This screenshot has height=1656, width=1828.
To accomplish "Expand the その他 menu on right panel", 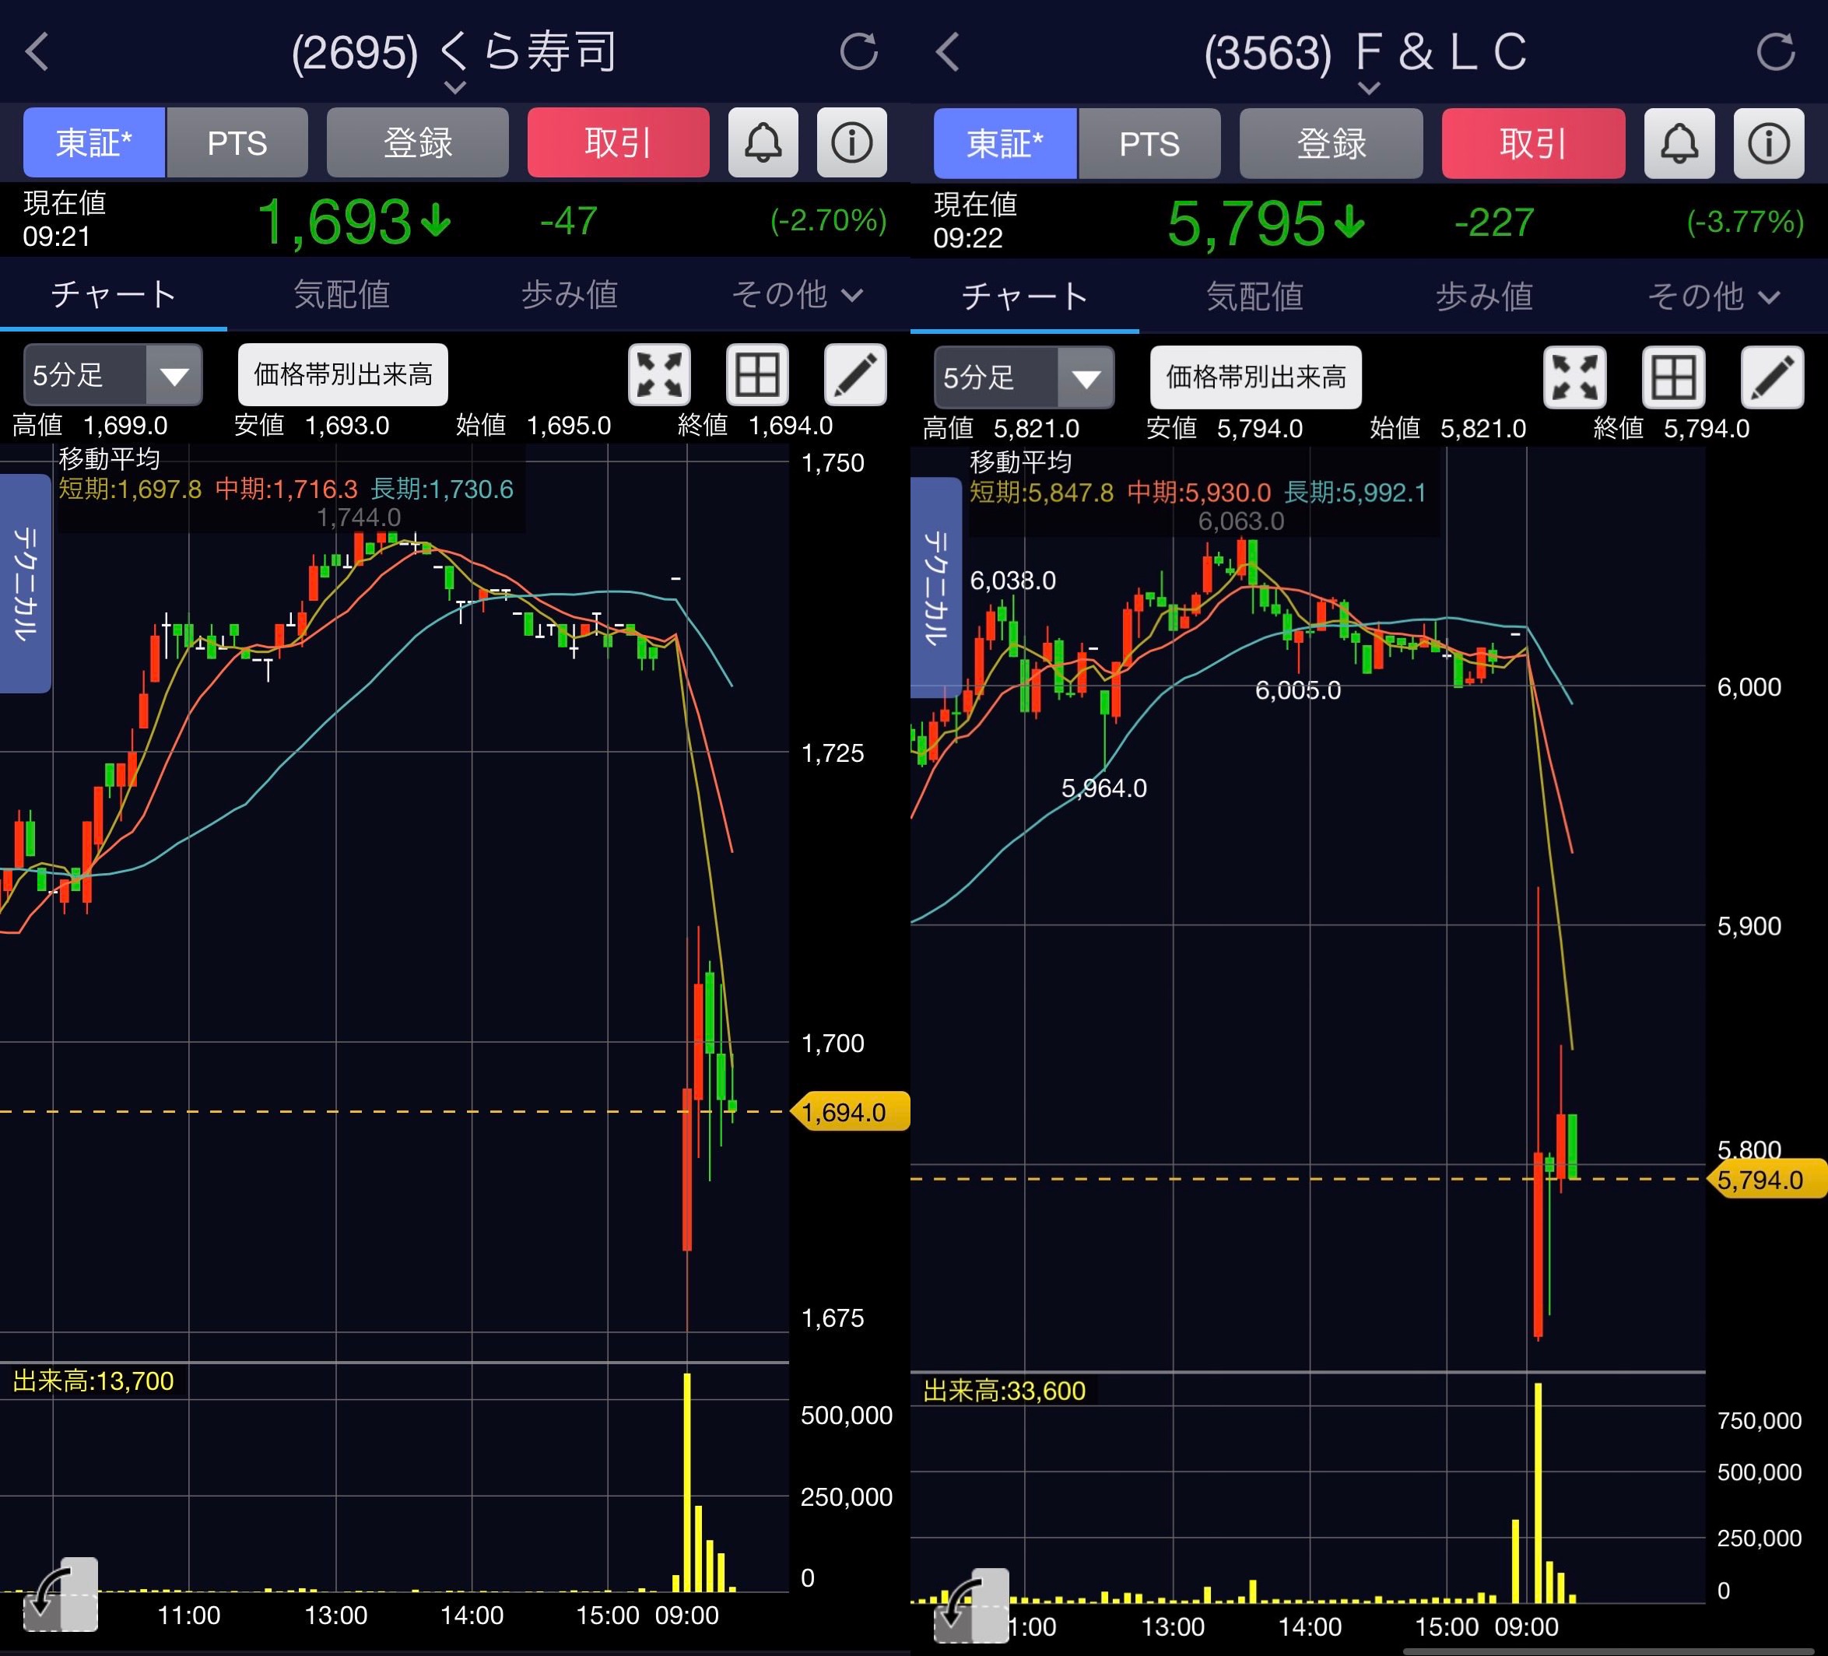I will [x=1713, y=296].
